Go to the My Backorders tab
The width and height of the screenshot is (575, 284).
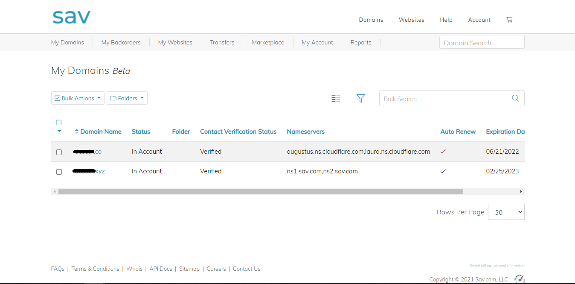tap(121, 42)
